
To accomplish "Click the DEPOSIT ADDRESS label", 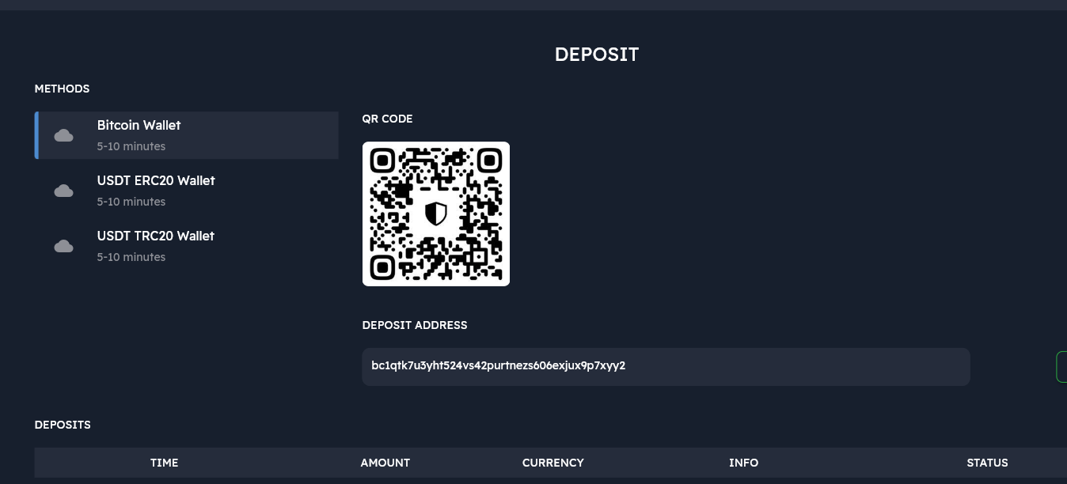I will coord(415,325).
